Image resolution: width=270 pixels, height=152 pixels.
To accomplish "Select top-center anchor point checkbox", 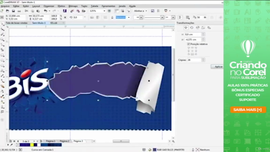I will coord(192,48).
